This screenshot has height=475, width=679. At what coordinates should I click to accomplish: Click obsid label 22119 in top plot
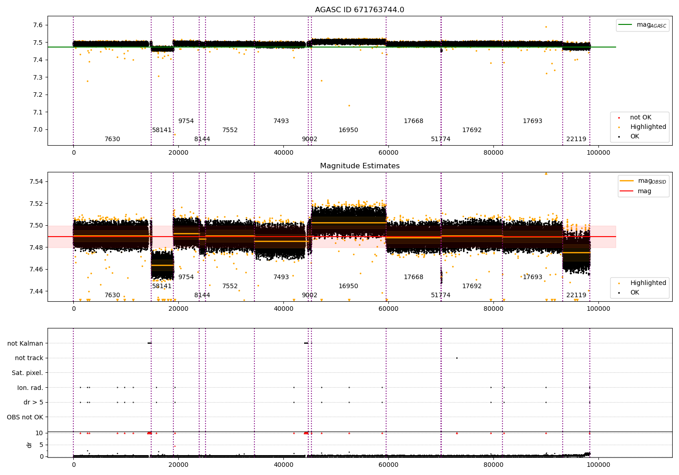coord(576,139)
